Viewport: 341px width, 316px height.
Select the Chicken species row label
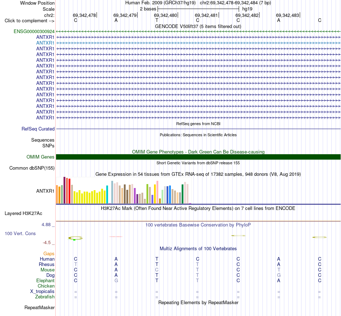pos(46,286)
